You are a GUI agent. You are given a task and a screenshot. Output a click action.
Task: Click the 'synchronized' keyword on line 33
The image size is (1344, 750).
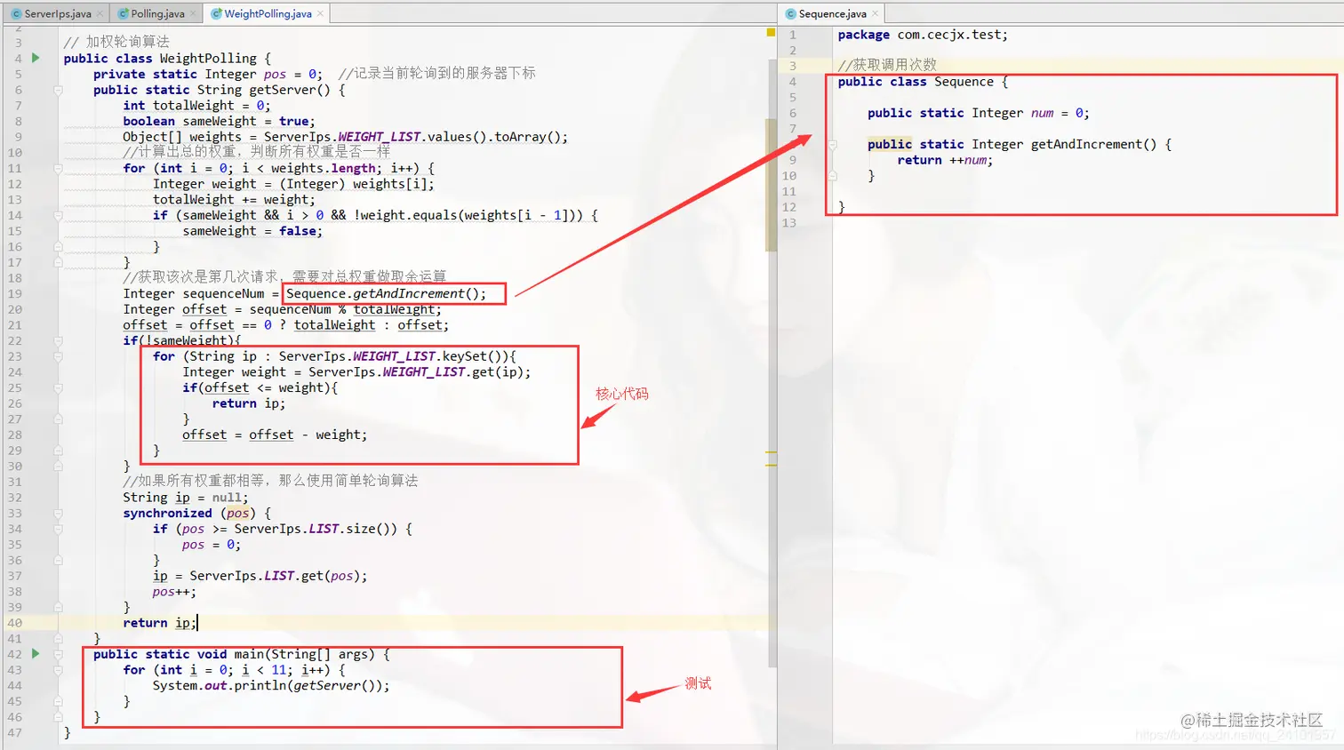(167, 513)
